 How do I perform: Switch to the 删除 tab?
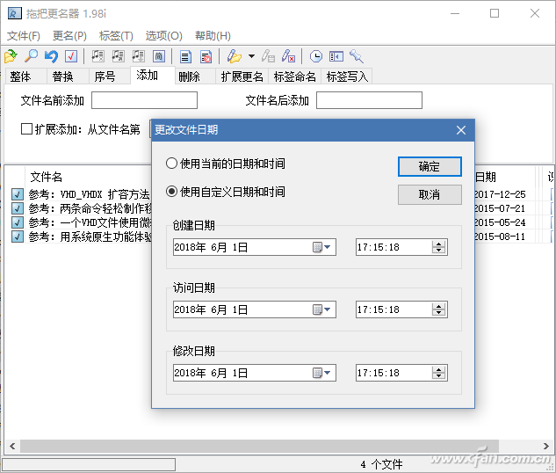point(195,76)
